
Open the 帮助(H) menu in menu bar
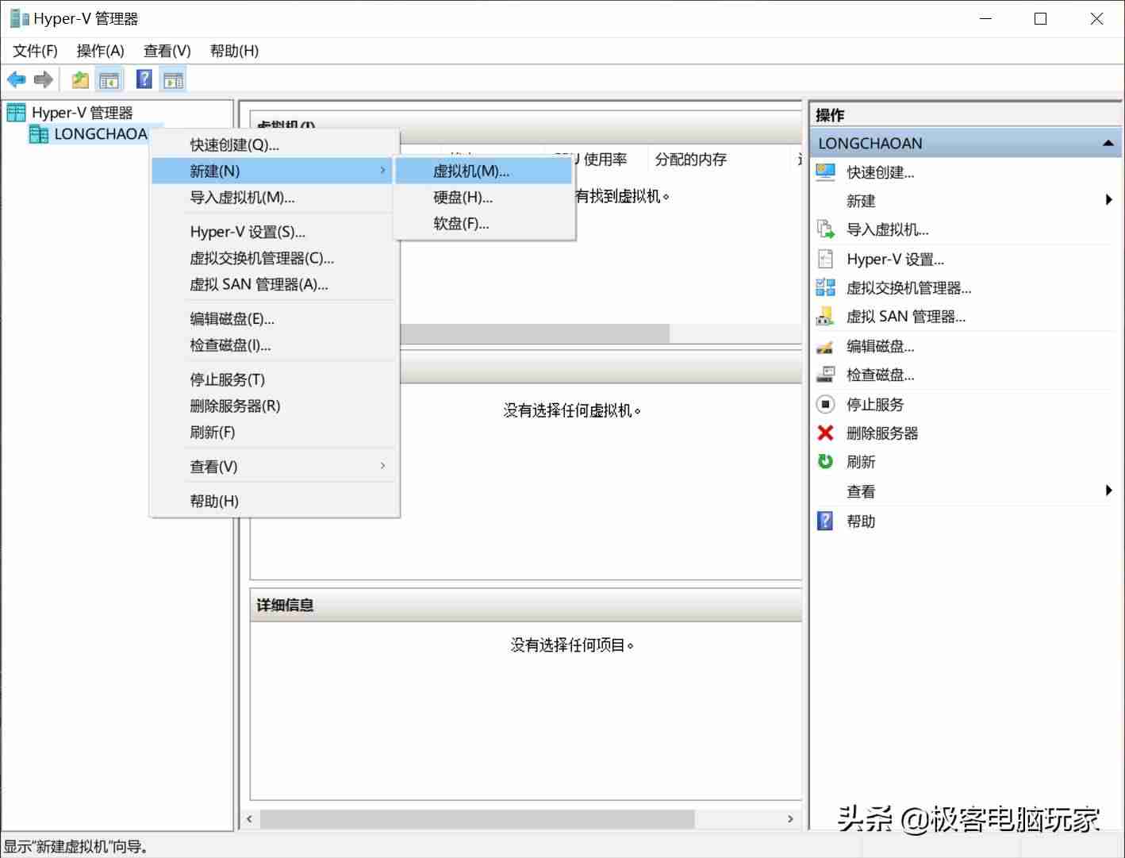tap(234, 51)
